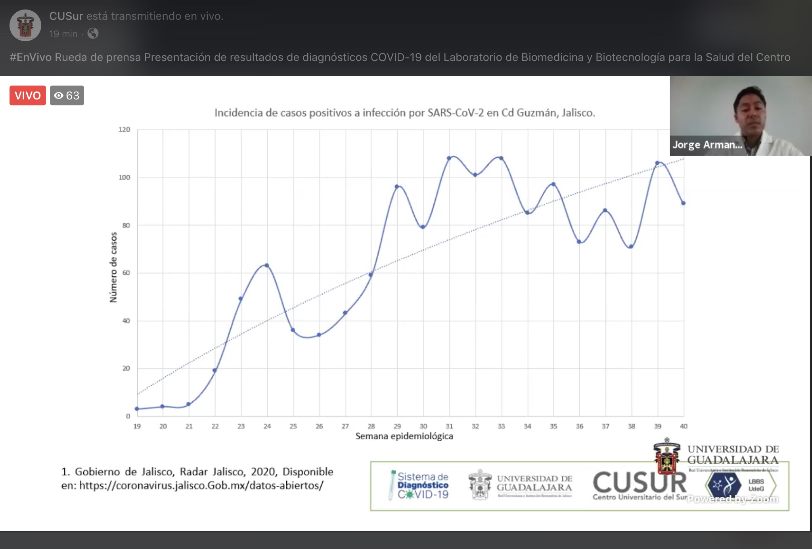Click the viewer count eye icon

59,95
